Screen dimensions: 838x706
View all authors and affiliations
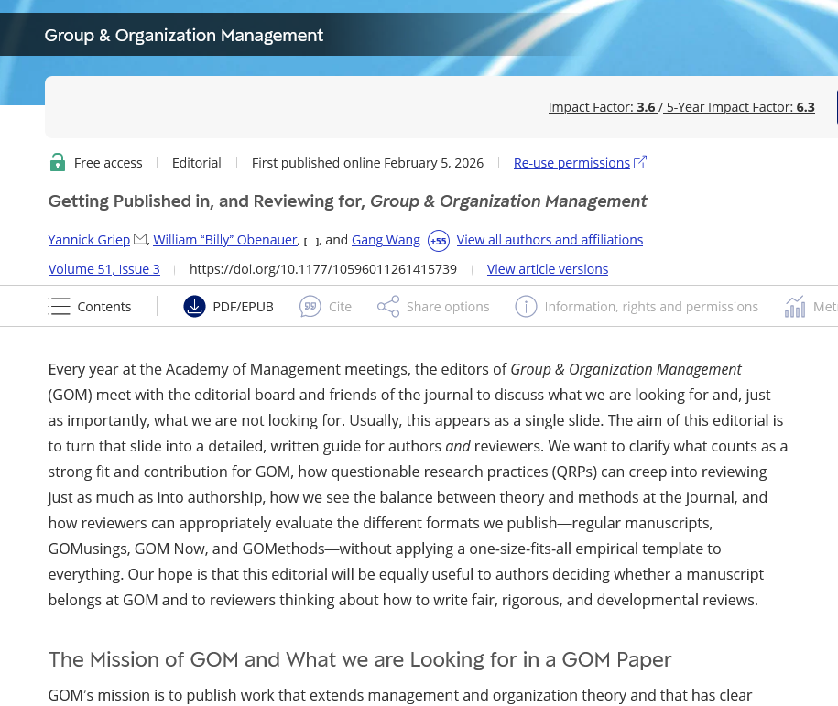(550, 240)
